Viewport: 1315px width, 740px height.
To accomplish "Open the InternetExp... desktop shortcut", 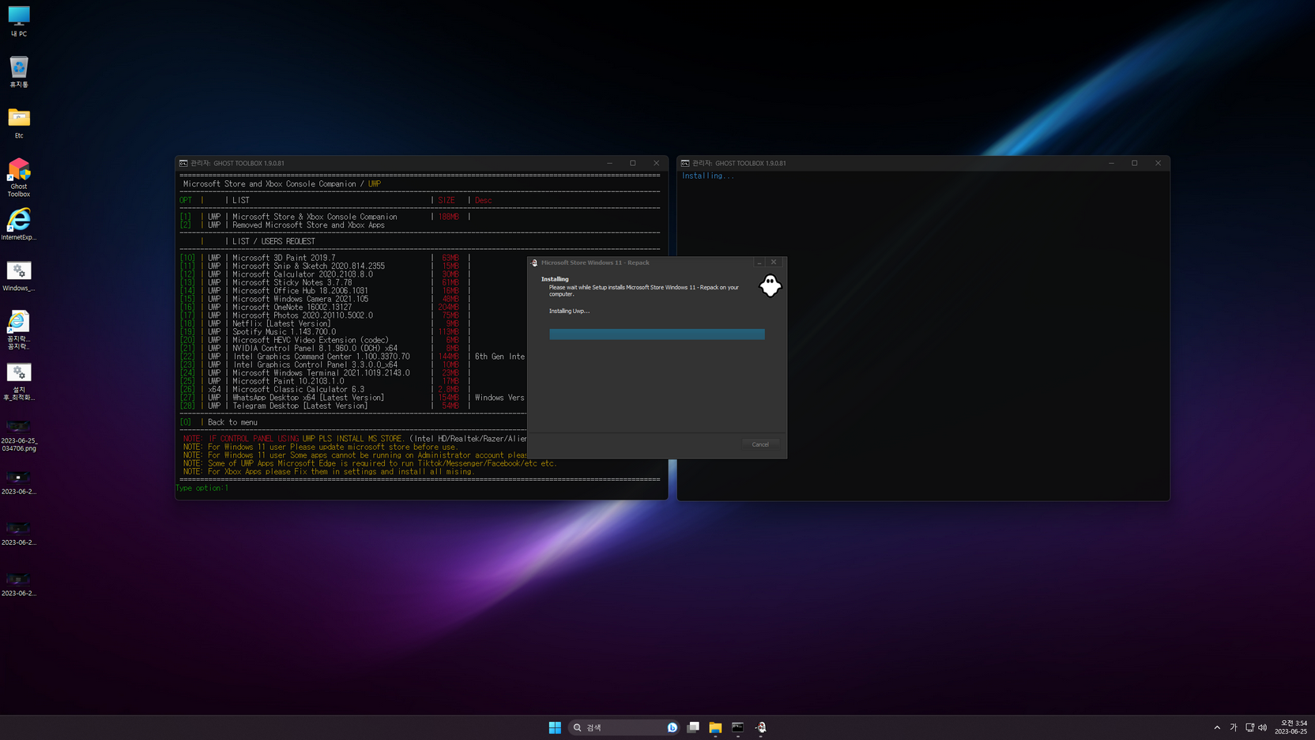I will pos(19,224).
